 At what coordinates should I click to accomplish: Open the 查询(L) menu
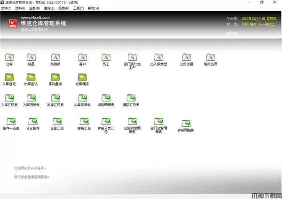[49, 8]
